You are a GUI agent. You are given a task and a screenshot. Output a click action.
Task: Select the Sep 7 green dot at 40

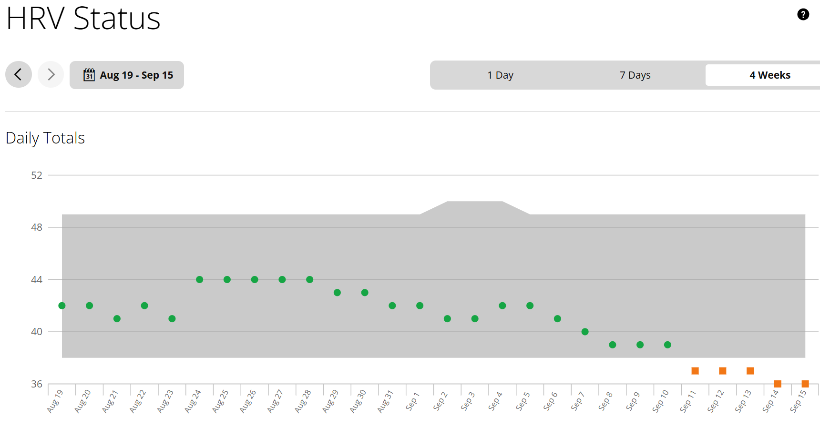585,332
